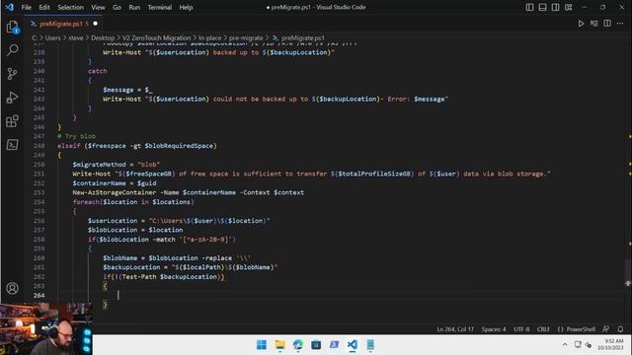Screen dimensions: 632x355
Task: Click pre-migrate breadcrumb segment
Action: tap(246, 37)
